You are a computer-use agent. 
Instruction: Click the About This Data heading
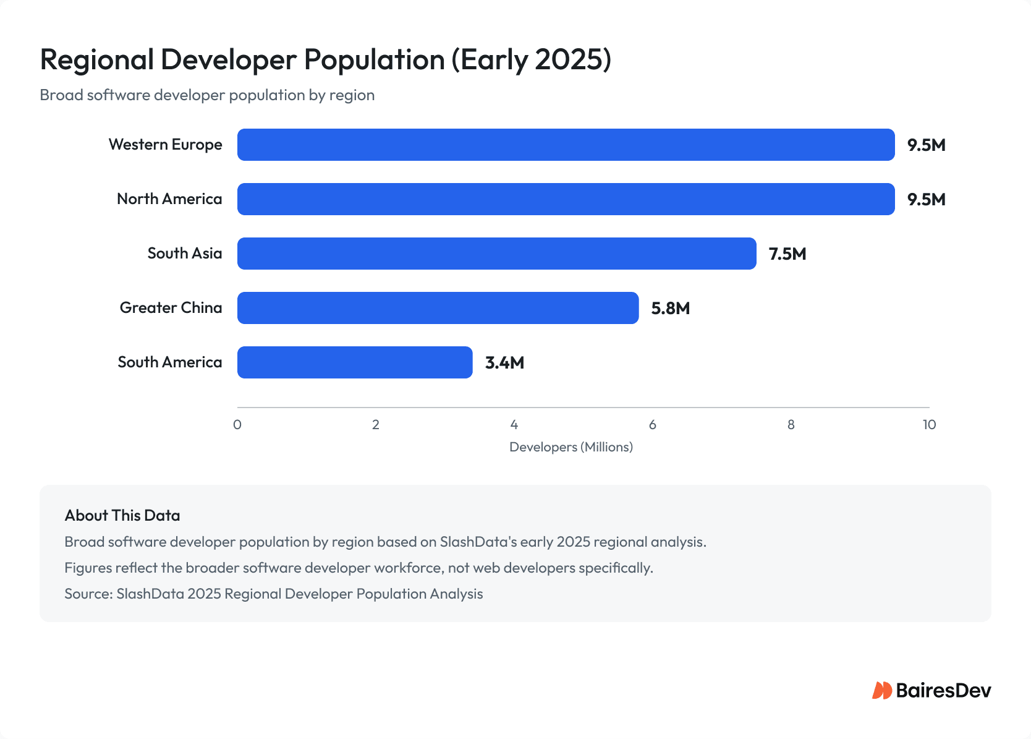(122, 515)
